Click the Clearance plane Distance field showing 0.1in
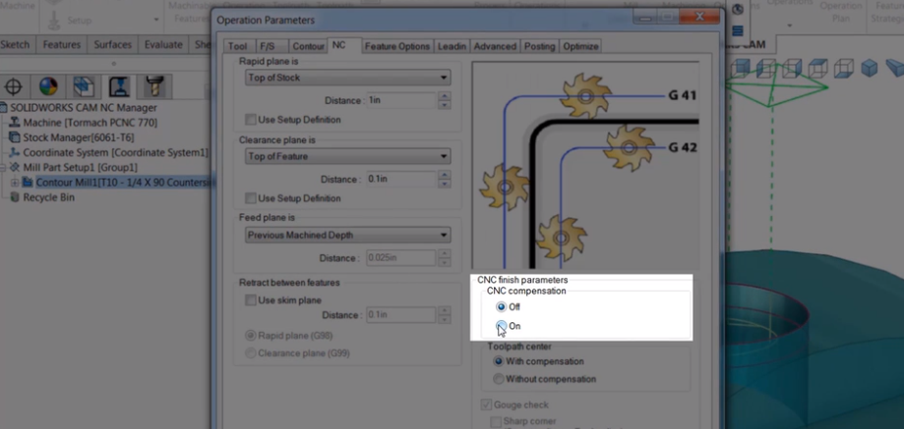This screenshot has height=429, width=904. click(x=401, y=179)
